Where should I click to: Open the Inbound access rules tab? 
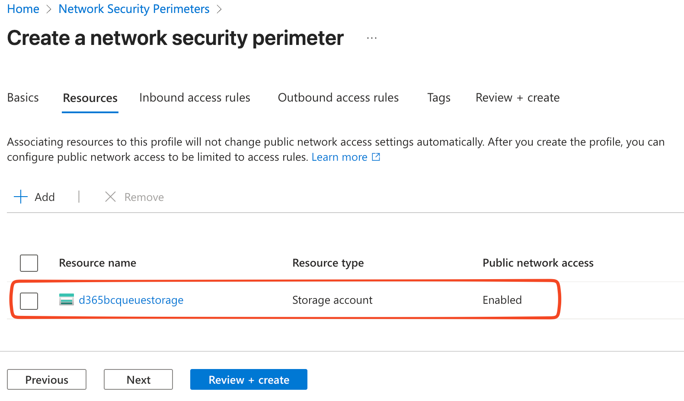coord(195,98)
